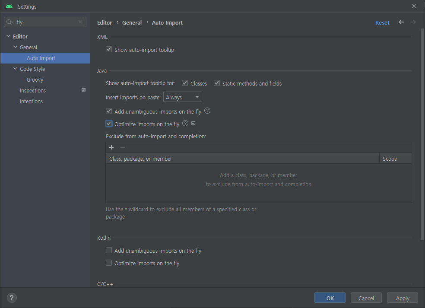Image resolution: width=425 pixels, height=308 pixels.
Task: Toggle XML 'Show auto-import tooltip' checkbox
Action: coord(109,49)
